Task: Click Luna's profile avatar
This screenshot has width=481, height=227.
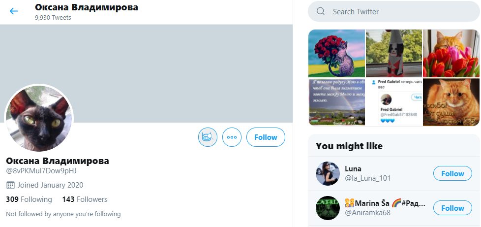Action: click(x=328, y=173)
